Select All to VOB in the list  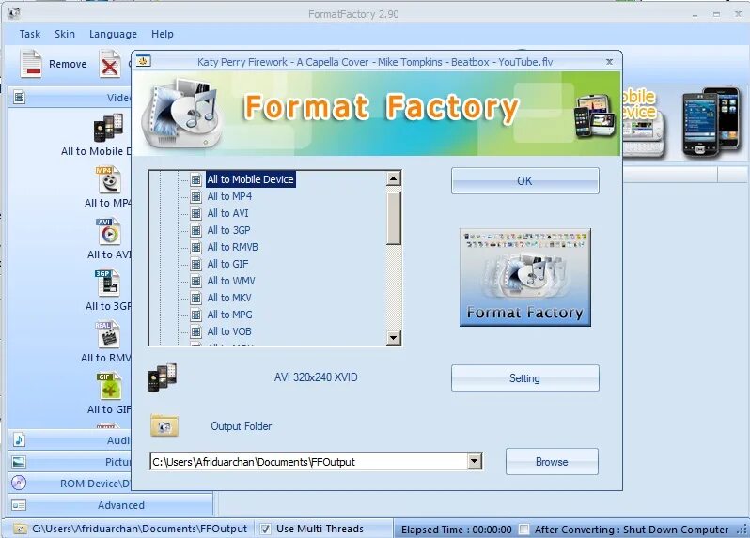coord(229,331)
